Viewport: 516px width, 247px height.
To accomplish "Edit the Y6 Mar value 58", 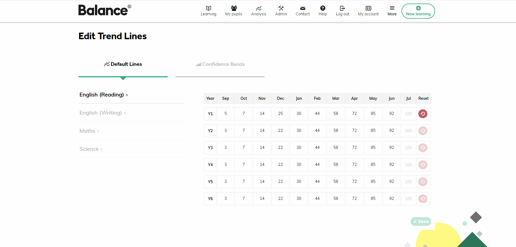I will click(336, 198).
